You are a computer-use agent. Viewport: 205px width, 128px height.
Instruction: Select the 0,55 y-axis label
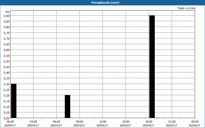pyautogui.click(x=7, y=56)
